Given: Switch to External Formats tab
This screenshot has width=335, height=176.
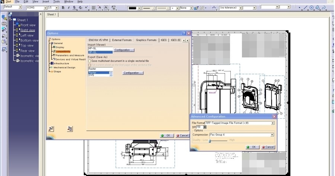Looking at the screenshot, I should pyautogui.click(x=122, y=40).
